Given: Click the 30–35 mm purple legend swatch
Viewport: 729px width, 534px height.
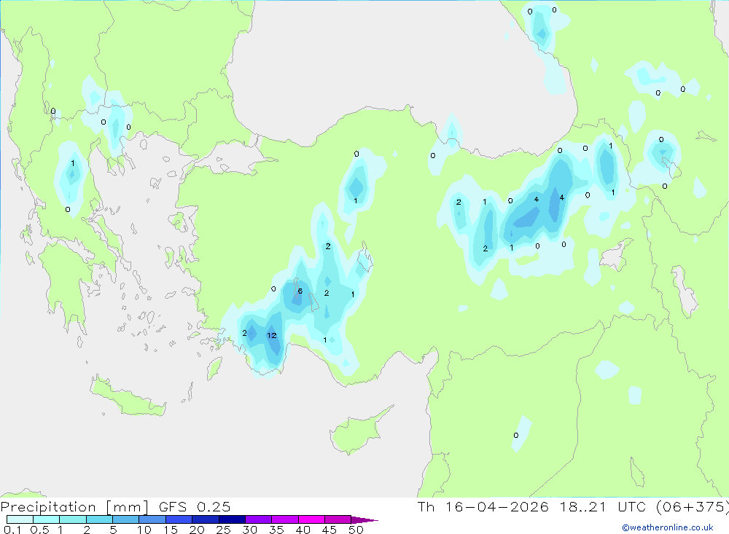Looking at the screenshot, I should tap(259, 519).
